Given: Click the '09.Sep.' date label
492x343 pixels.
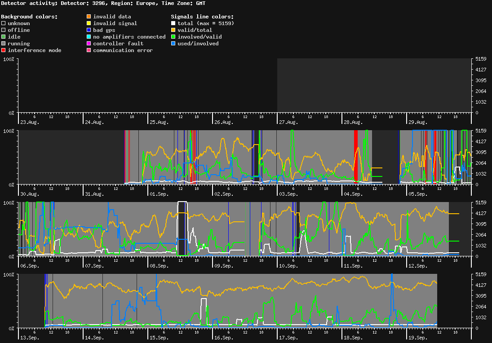Looking at the screenshot, I should click(x=224, y=266).
